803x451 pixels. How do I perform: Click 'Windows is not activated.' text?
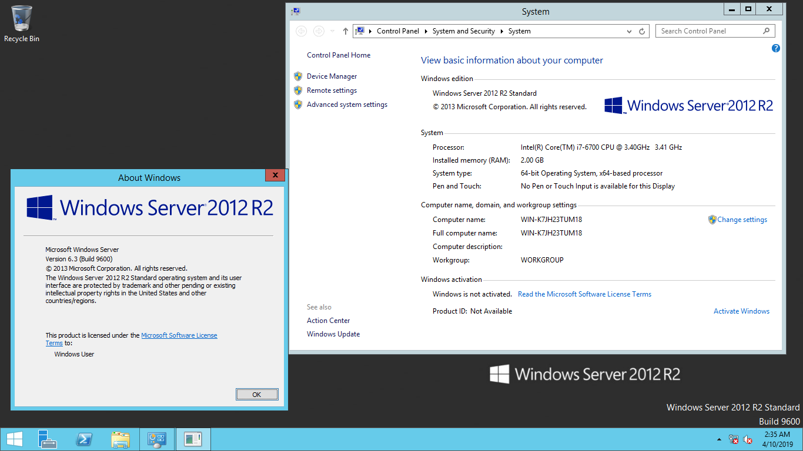point(473,294)
